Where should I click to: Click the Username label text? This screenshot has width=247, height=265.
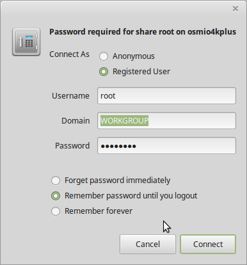pyautogui.click(x=70, y=96)
